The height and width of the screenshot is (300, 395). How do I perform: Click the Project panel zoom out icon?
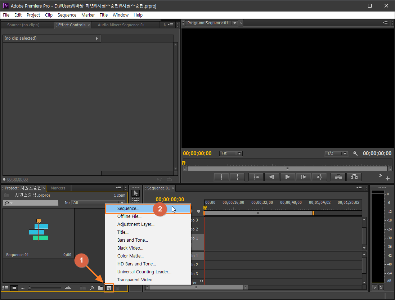coord(23,288)
